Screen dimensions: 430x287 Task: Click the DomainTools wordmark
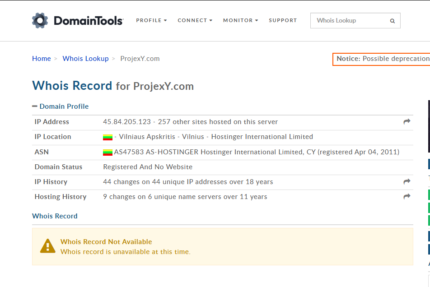[x=89, y=21]
